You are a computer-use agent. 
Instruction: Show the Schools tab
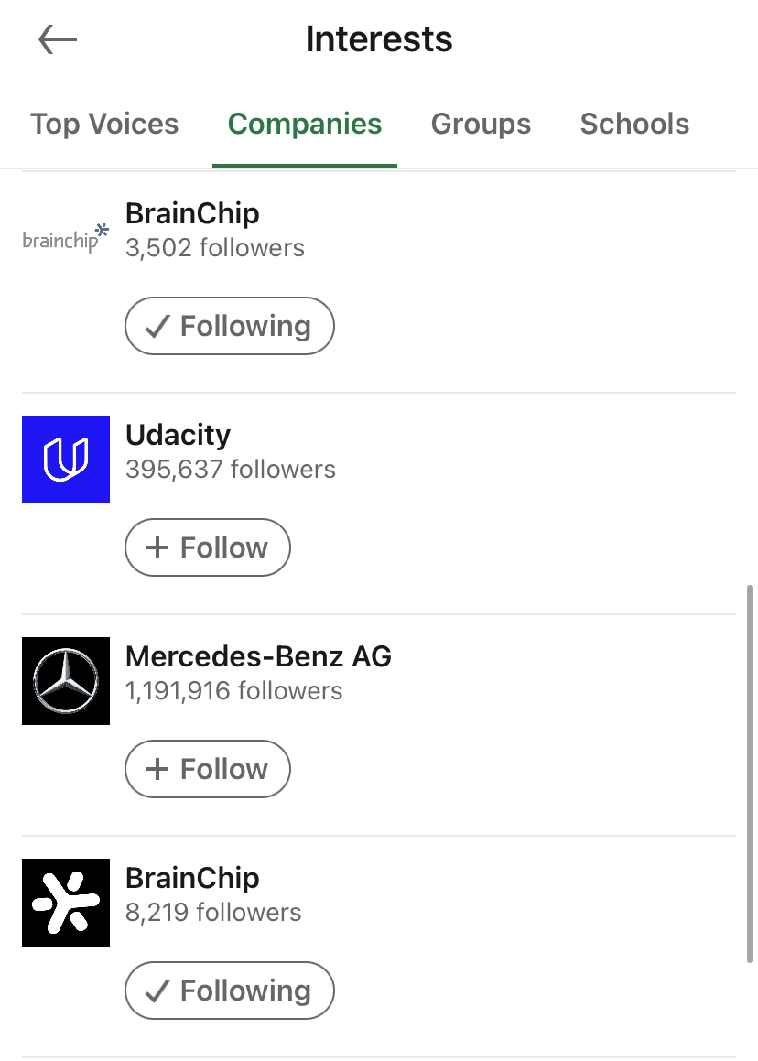634,124
